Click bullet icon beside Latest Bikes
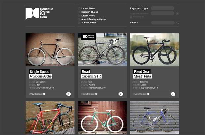This screenshot has width=205, height=135. coord(79,8)
